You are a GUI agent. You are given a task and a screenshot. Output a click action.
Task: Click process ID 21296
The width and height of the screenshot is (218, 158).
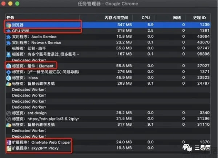coord(203,119)
